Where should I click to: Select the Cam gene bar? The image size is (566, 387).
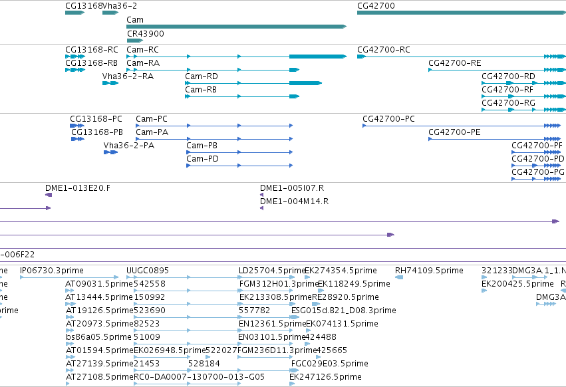pos(236,27)
